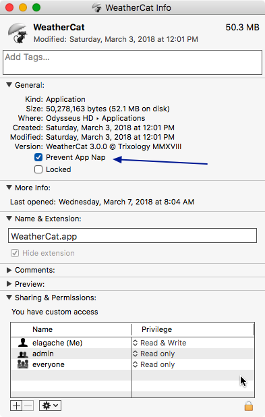Unlock permissions with the padlock icon
The height and width of the screenshot is (417, 265).
pos(249,406)
